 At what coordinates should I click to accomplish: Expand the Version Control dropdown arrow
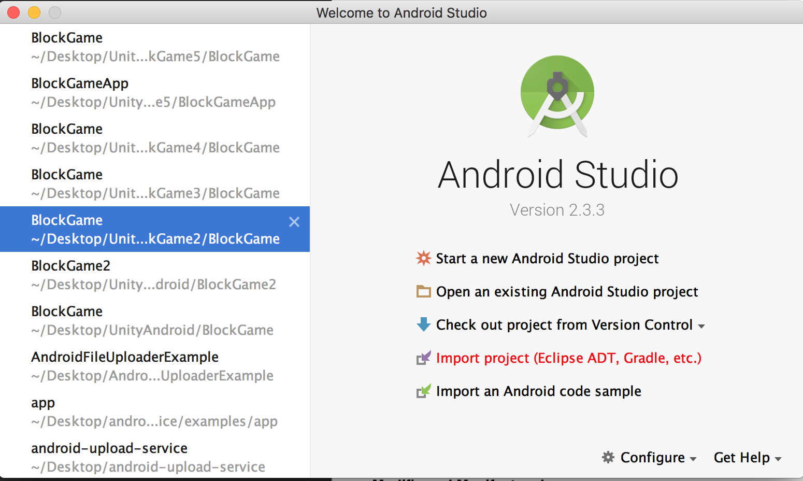click(x=701, y=327)
